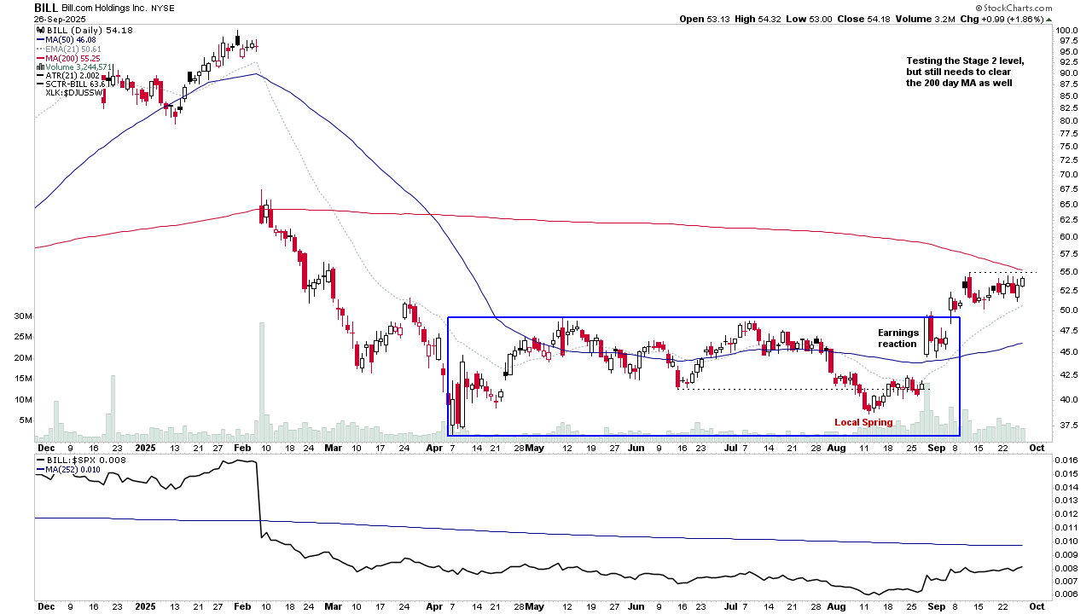Image resolution: width=1092 pixels, height=614 pixels.
Task: Click the Bill.com Holdings Inc. company name
Action: [104, 8]
